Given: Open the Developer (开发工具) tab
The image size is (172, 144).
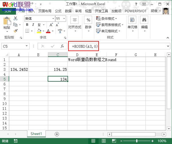Looking at the screenshot, I should pyautogui.click(x=101, y=11).
